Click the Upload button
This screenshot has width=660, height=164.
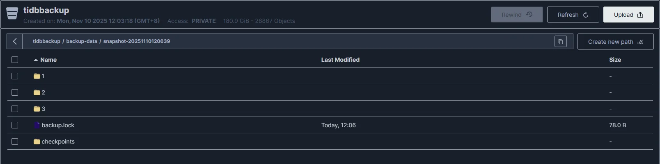[x=628, y=15]
